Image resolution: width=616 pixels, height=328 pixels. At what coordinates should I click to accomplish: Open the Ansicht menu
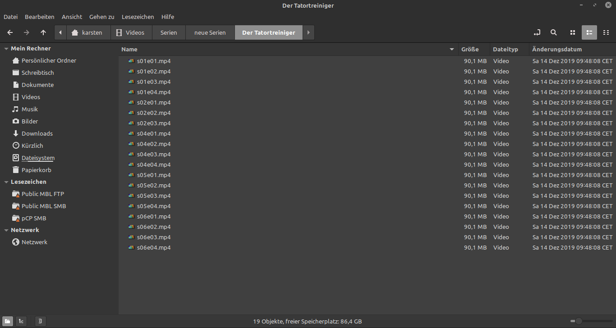point(72,17)
